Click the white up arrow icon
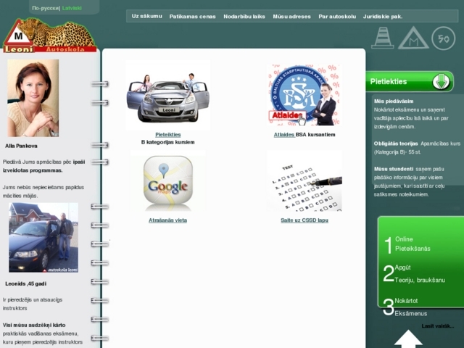This screenshot has width=464, height=348. coord(408,339)
